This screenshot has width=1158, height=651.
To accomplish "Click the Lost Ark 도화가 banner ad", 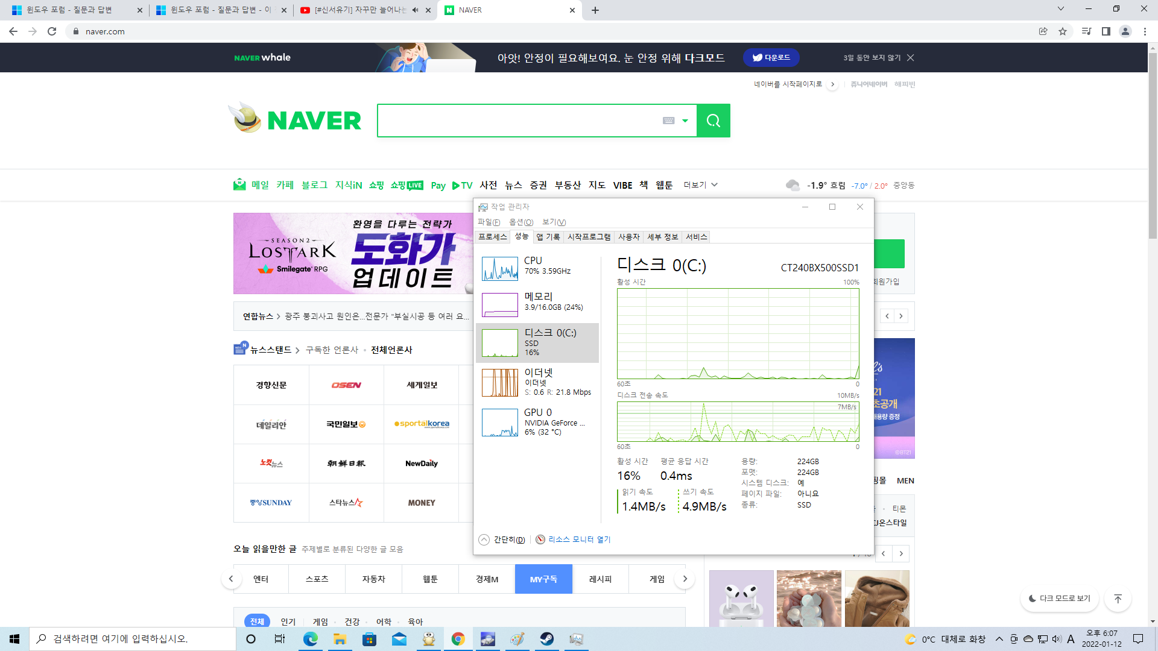I will pos(353,253).
